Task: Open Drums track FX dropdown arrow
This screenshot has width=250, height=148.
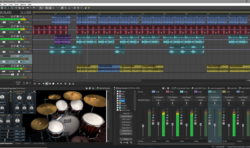Action: click(26, 16)
